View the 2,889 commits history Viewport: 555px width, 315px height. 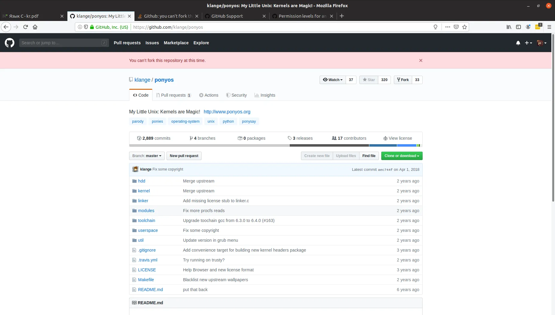click(x=154, y=138)
